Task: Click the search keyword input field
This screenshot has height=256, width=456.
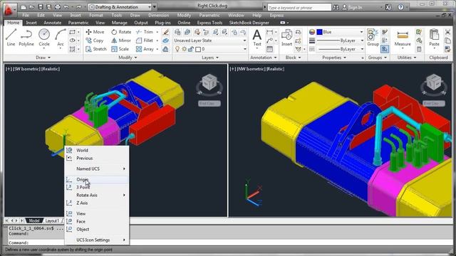Action: click(x=299, y=7)
